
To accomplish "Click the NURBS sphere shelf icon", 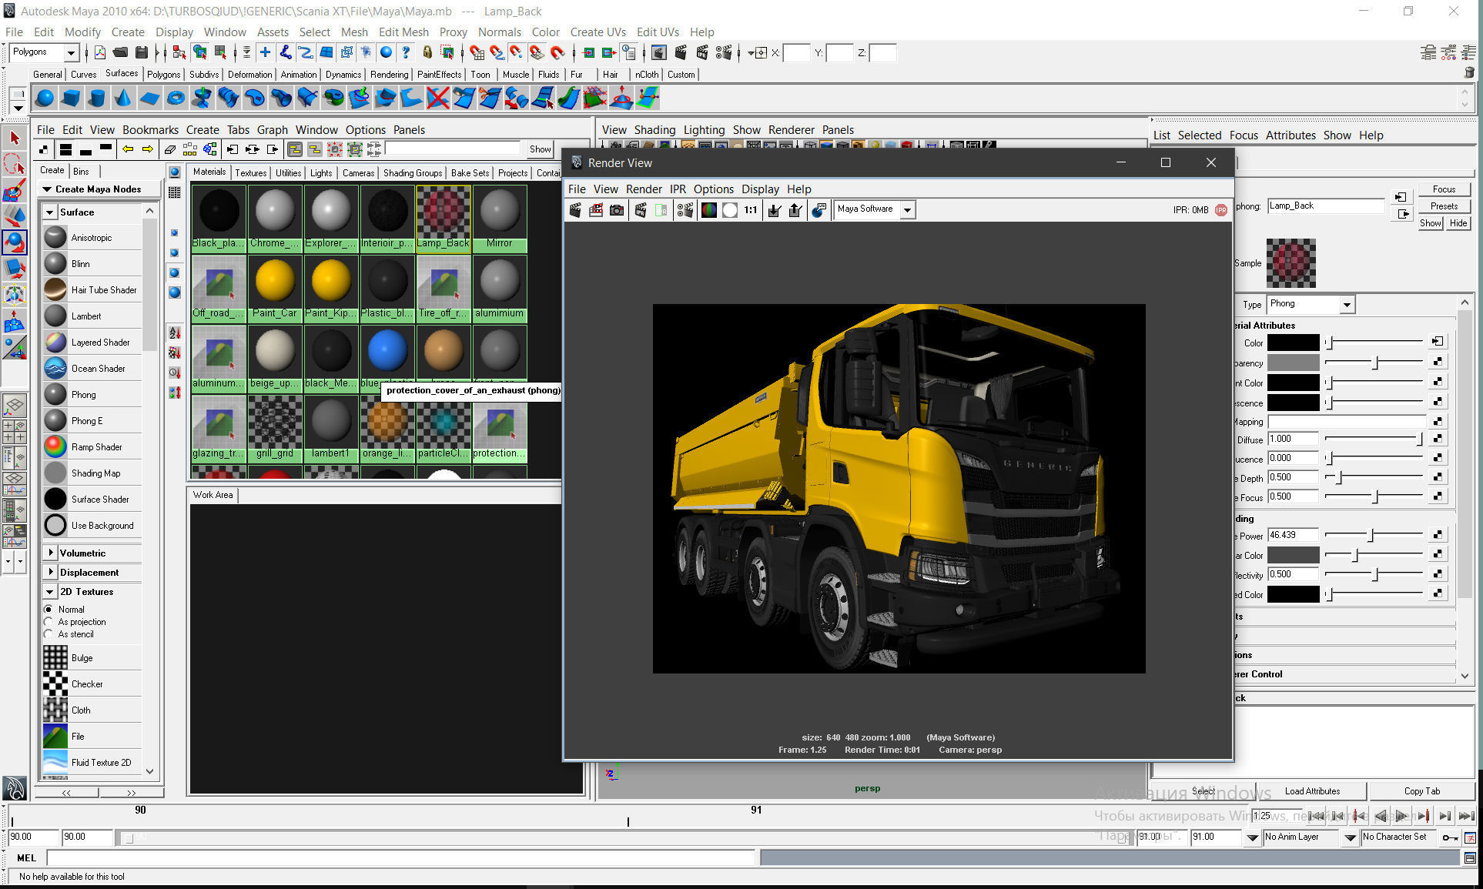I will point(45,98).
